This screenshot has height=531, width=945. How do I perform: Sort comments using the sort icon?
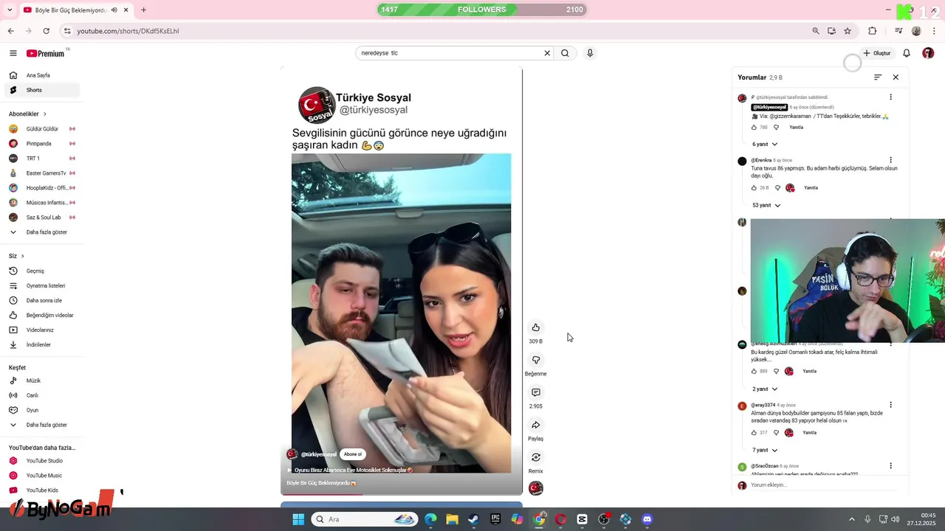click(878, 77)
